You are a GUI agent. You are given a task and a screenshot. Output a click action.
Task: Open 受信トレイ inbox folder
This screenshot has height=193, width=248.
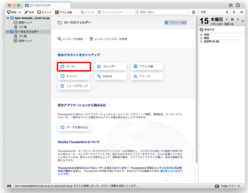[x=23, y=23]
